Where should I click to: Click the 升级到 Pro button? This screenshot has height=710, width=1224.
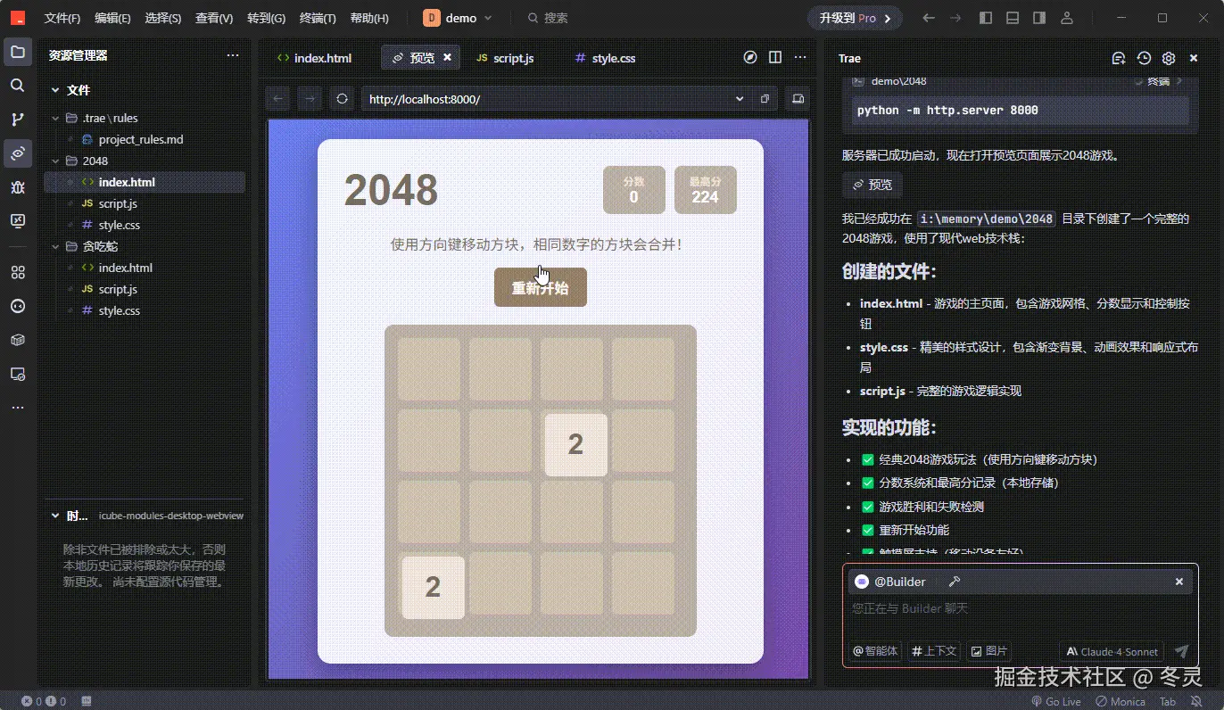pos(854,17)
